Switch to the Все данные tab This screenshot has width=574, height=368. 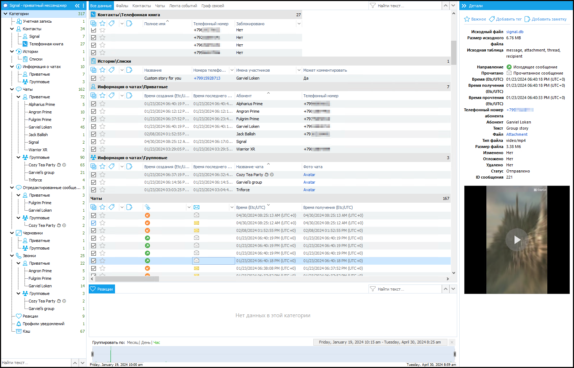coord(101,6)
